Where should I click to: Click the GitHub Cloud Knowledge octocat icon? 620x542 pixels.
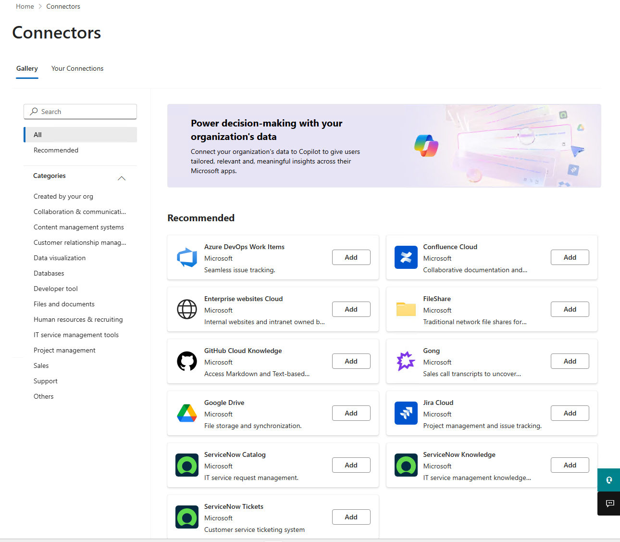[187, 361]
